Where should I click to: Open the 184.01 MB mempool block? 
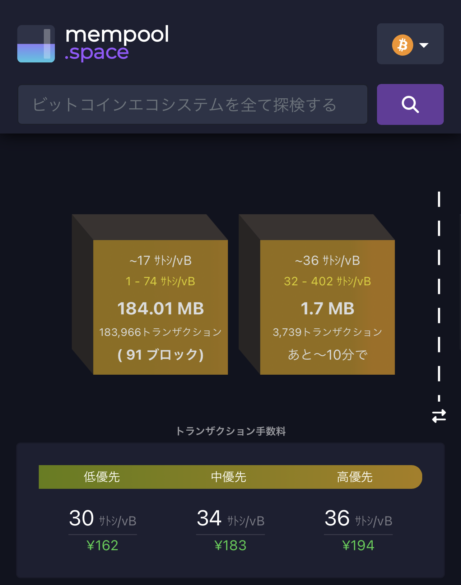pos(160,307)
